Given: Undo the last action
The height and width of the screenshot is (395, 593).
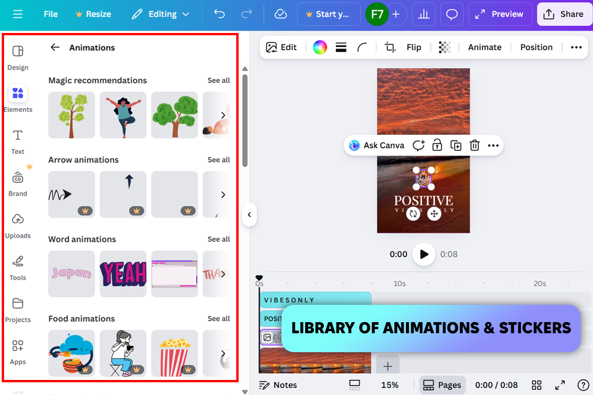Looking at the screenshot, I should 219,14.
